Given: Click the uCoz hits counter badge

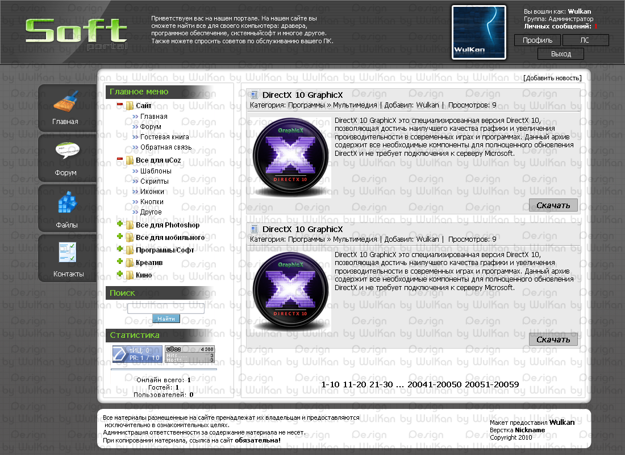Looking at the screenshot, I should pos(190,354).
